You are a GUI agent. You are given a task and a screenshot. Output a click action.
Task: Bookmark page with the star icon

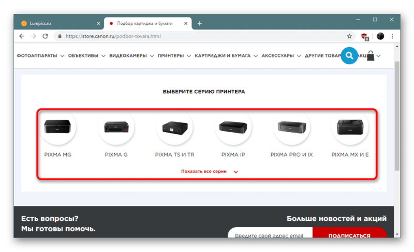(349, 36)
